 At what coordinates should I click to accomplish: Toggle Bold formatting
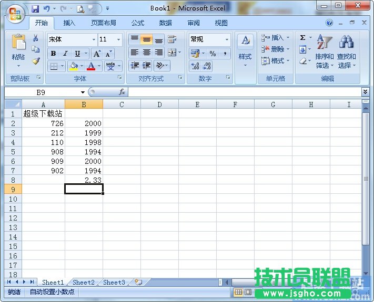click(53, 54)
